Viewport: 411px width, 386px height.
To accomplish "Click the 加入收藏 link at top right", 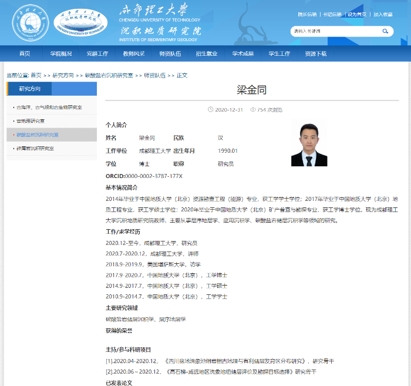I will [383, 15].
